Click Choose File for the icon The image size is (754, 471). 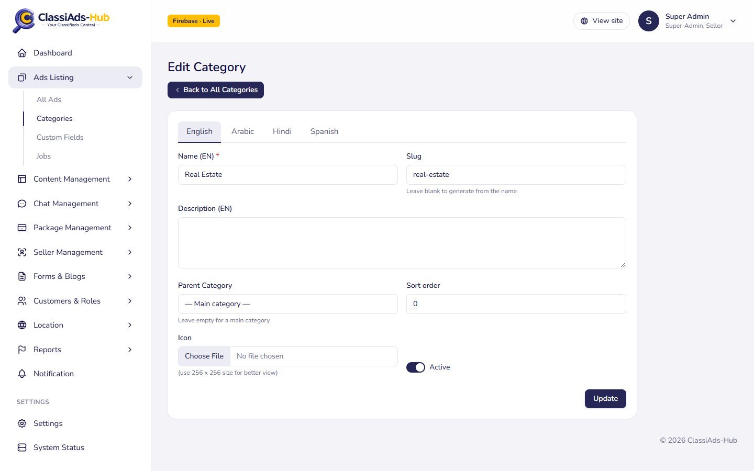(x=204, y=356)
